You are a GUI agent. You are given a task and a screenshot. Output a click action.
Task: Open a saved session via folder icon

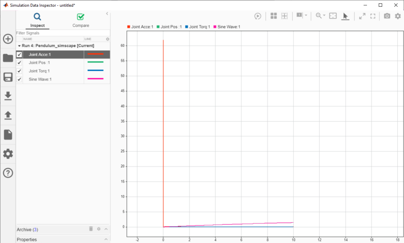tap(8, 58)
